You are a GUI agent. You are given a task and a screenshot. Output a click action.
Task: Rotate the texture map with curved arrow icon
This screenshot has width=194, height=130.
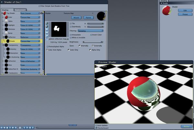tap(47, 36)
